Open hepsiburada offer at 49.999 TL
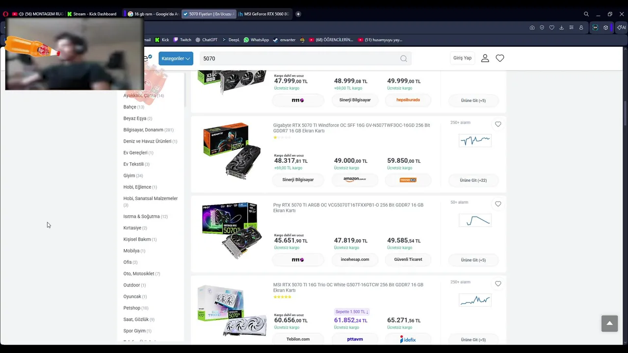Image resolution: width=628 pixels, height=353 pixels. click(x=408, y=100)
